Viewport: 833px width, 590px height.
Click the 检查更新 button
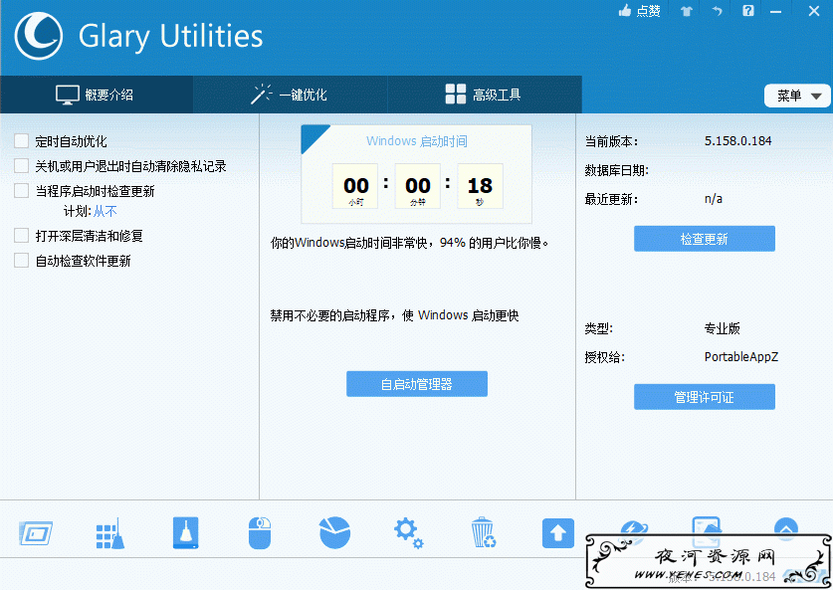(x=705, y=239)
